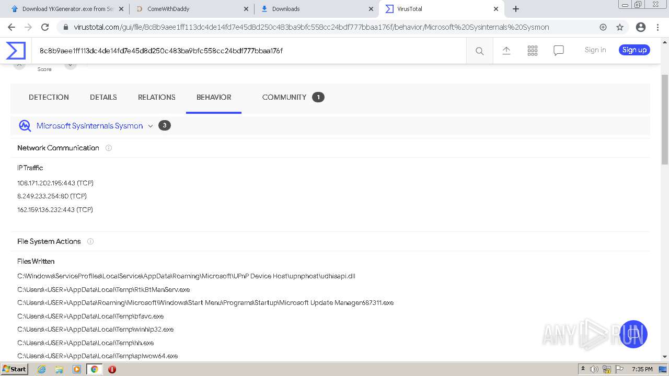Click the VirusTotal logo icon
This screenshot has width=669, height=376.
16,51
